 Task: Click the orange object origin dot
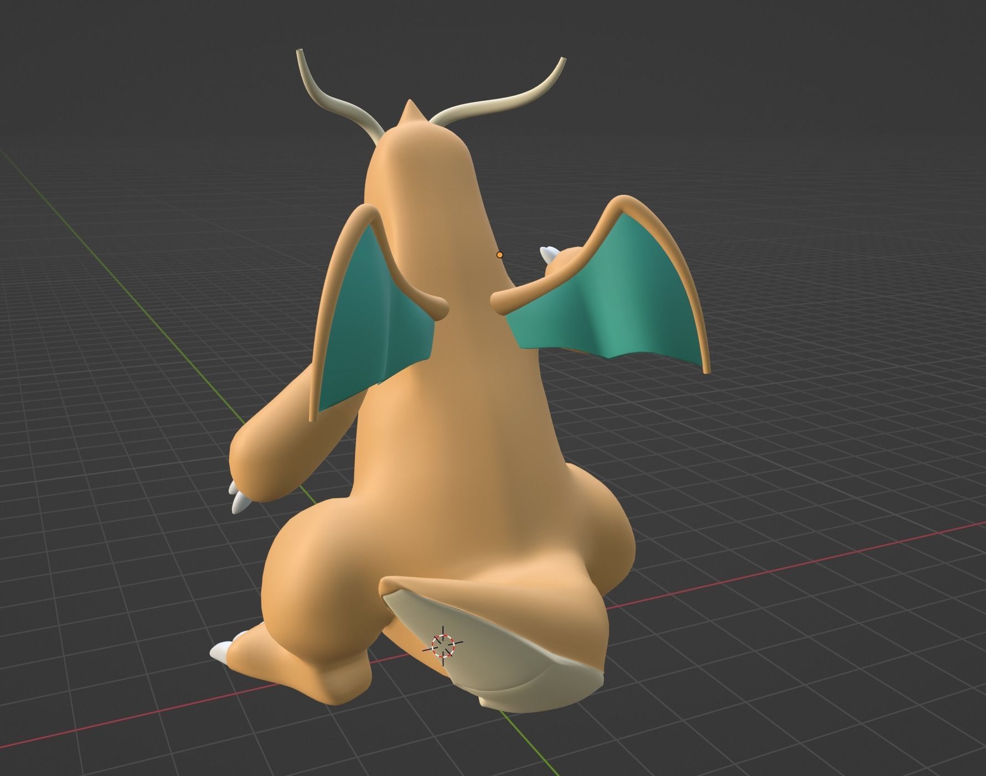click(x=500, y=255)
